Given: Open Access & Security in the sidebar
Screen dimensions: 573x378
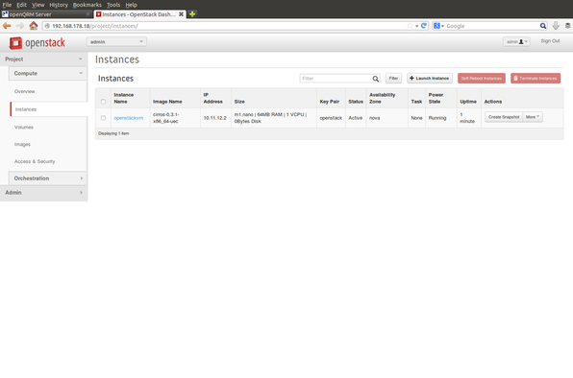Looking at the screenshot, I should (x=35, y=161).
